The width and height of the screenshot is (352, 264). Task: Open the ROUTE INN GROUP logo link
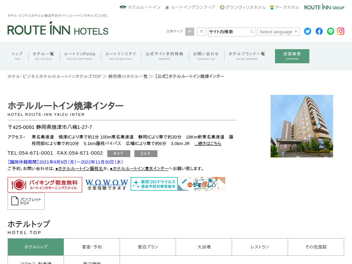(x=324, y=7)
